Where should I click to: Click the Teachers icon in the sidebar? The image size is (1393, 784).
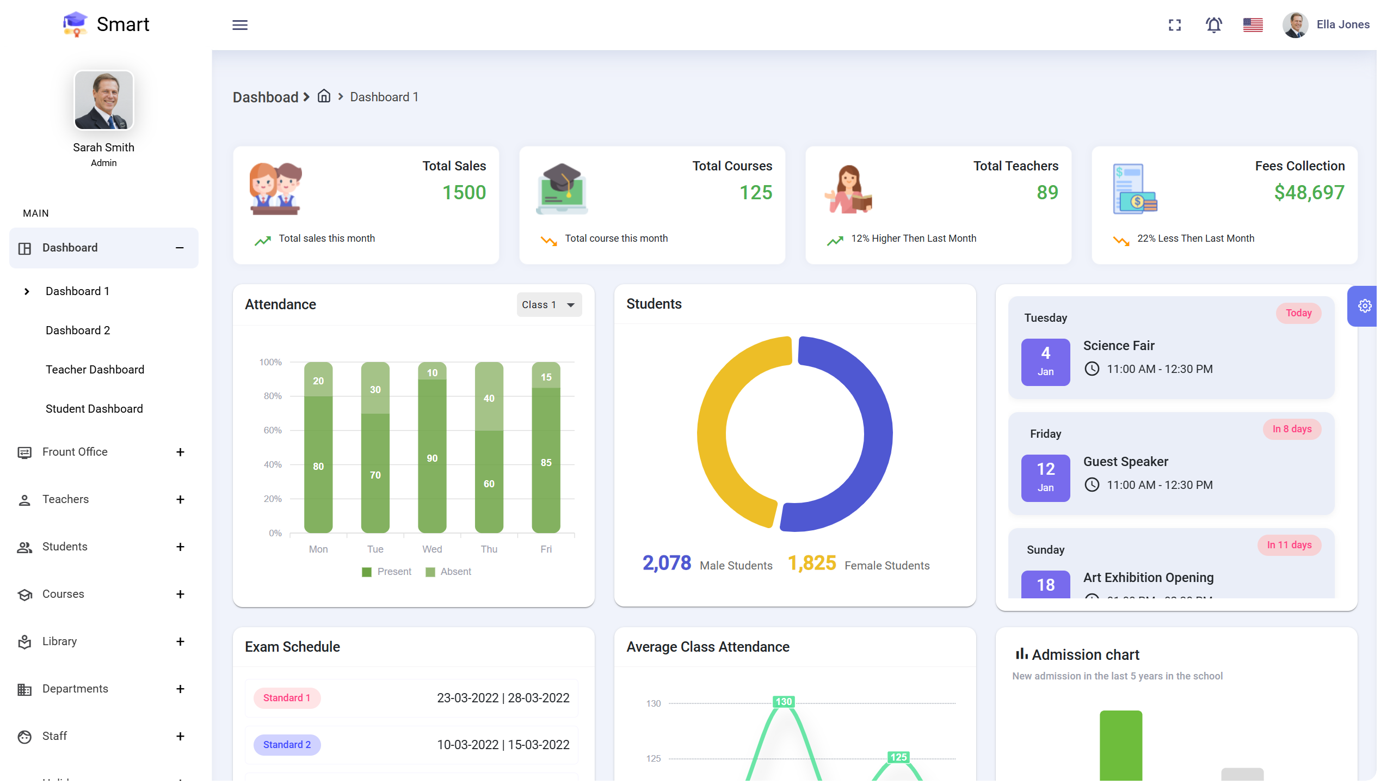coord(25,499)
